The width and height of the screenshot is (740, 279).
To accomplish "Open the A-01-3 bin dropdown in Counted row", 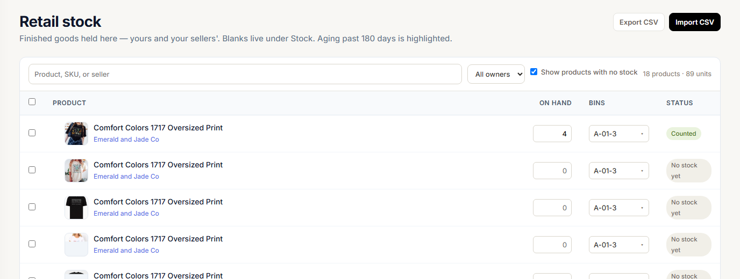I will click(x=619, y=134).
